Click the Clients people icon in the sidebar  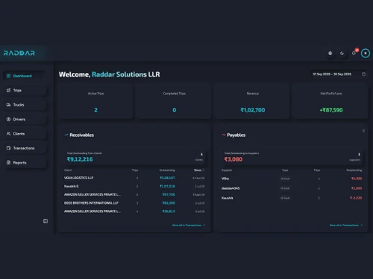(x=8, y=134)
